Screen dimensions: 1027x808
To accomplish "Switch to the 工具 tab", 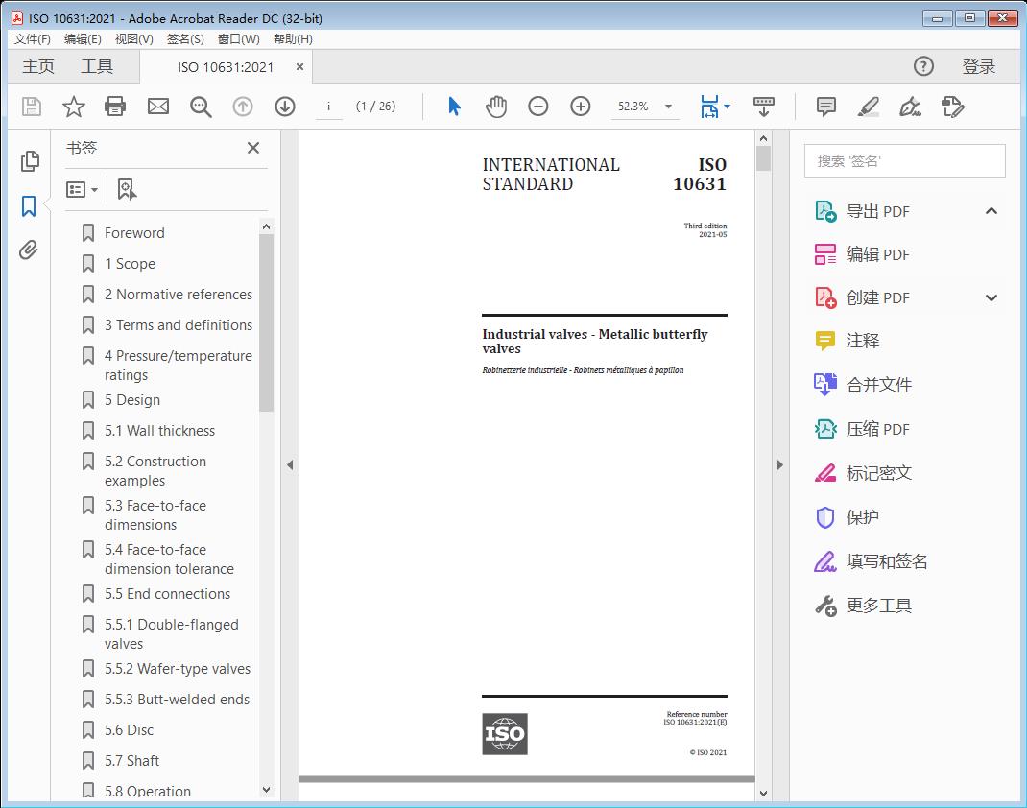I will tap(97, 67).
